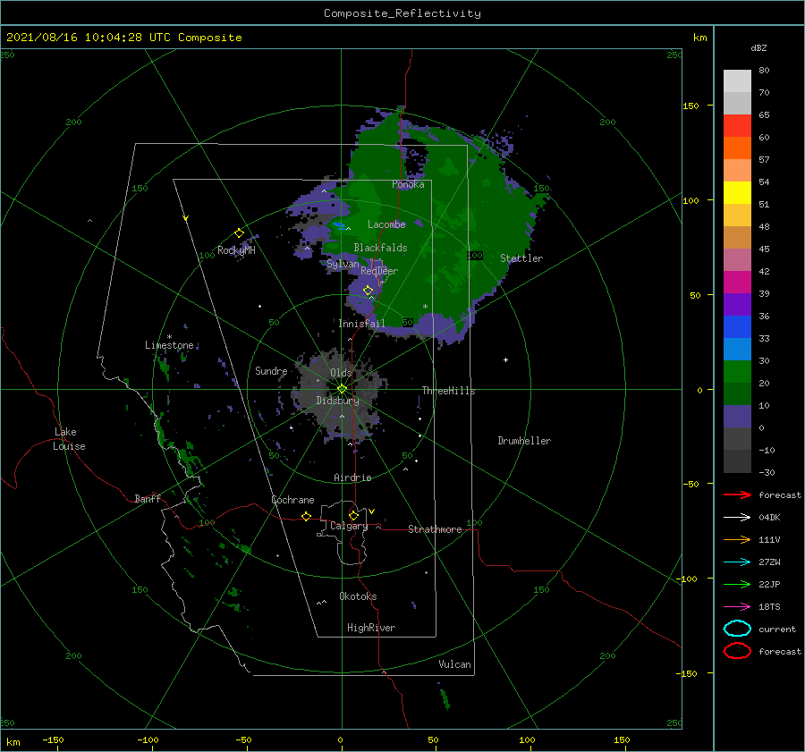Click the Drumheller label

tap(524, 441)
